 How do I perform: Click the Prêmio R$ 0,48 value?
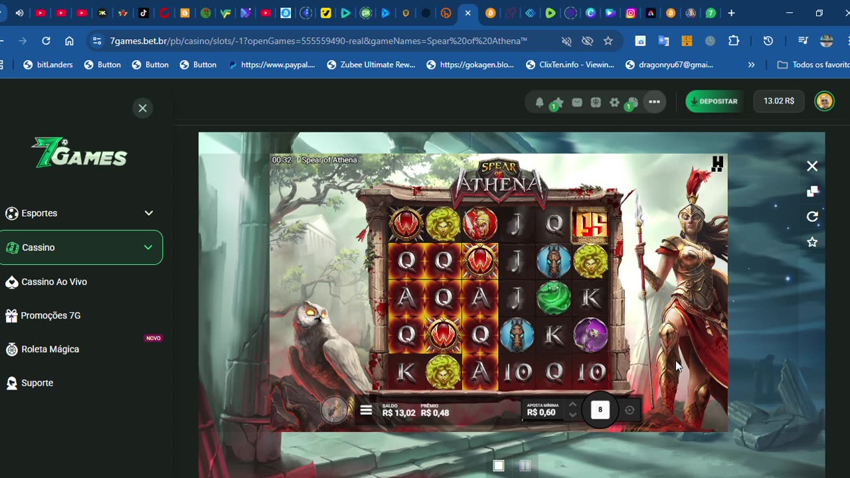click(x=435, y=413)
